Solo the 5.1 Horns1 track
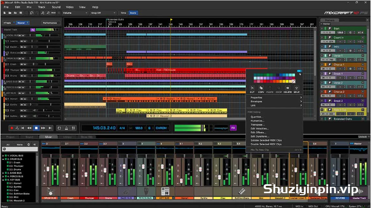Screen dimensions: 371x208 (25, 99)
